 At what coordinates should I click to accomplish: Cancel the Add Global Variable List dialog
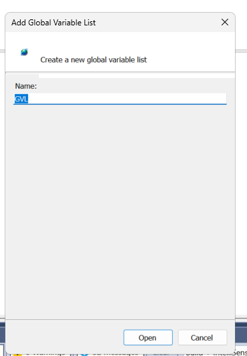(202, 337)
